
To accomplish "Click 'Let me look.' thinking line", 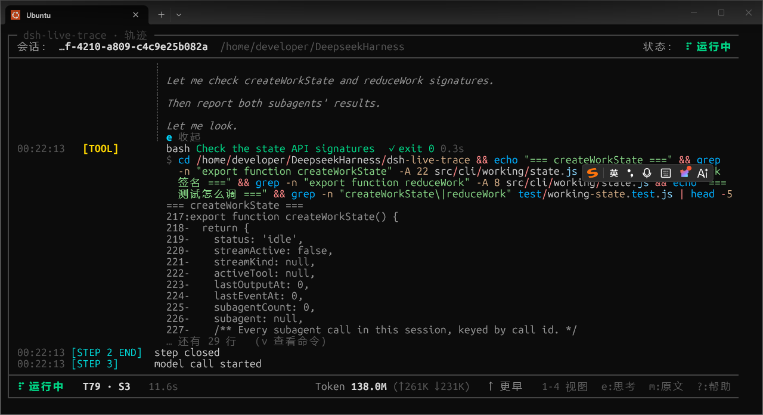I will click(x=202, y=126).
